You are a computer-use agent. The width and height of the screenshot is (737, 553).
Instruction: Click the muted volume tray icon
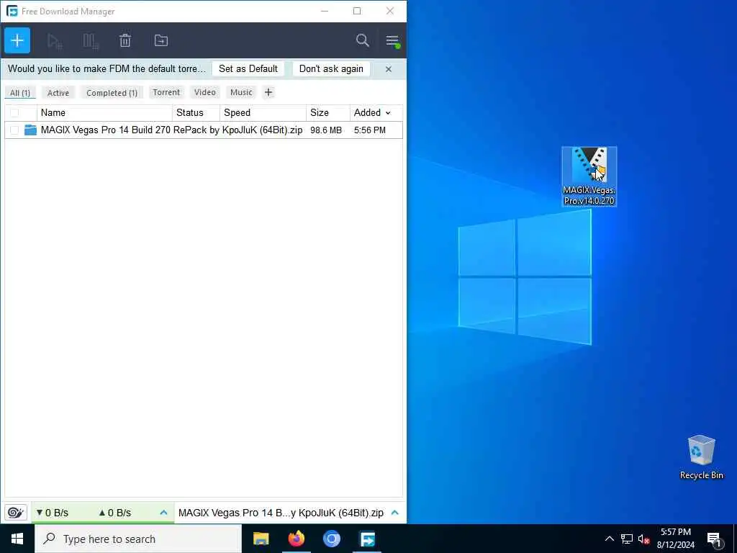pos(644,539)
